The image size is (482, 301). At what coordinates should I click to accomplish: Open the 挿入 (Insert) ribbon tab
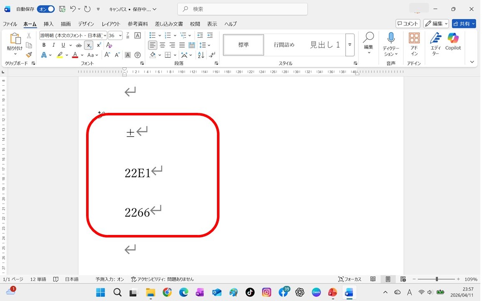(48, 24)
